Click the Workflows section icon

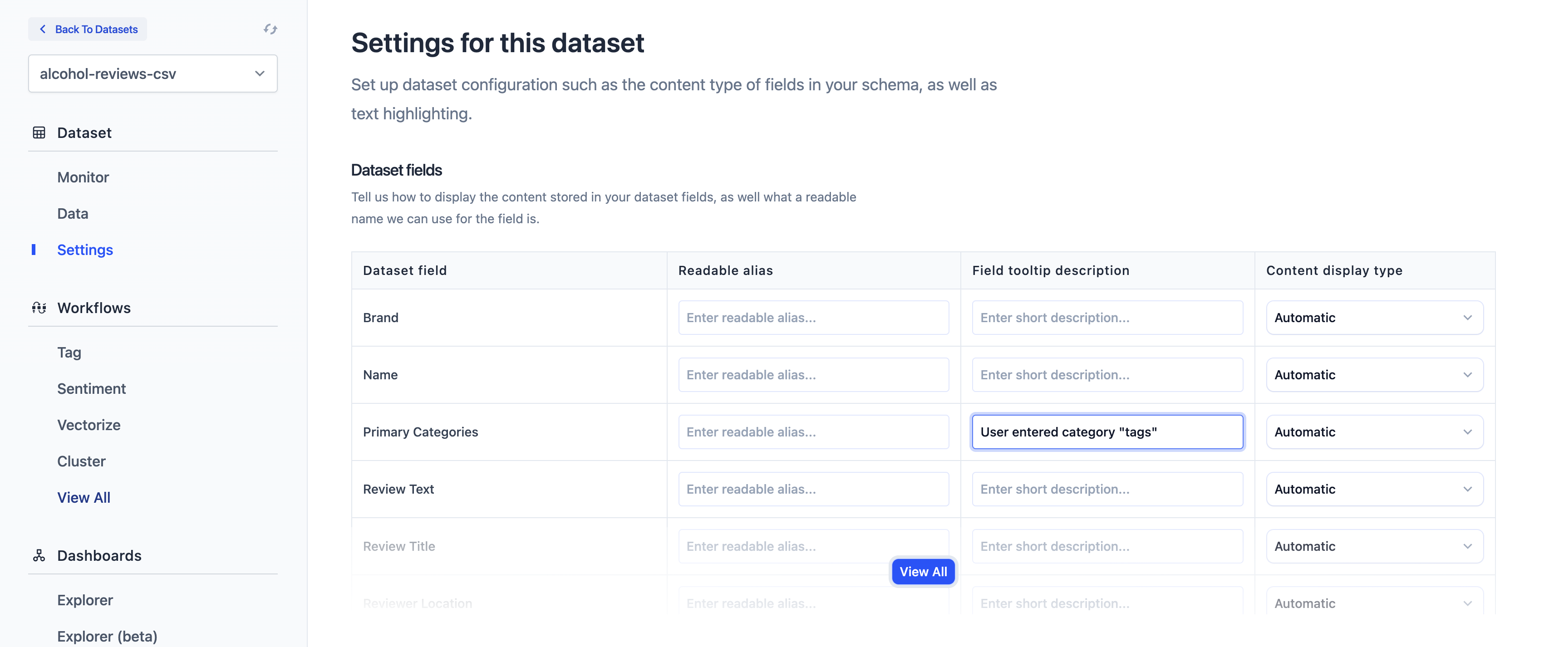click(x=39, y=308)
